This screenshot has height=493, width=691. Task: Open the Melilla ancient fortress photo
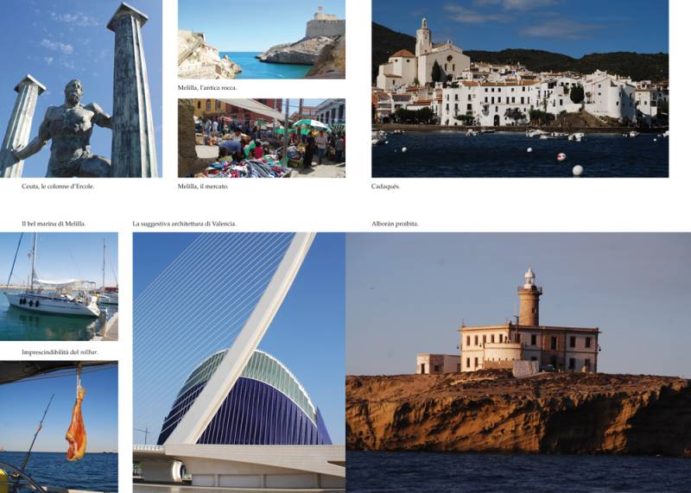tap(261, 40)
